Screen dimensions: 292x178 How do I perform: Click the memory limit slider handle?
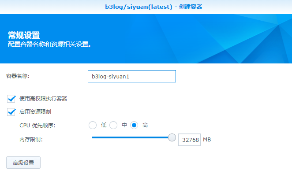172,137
